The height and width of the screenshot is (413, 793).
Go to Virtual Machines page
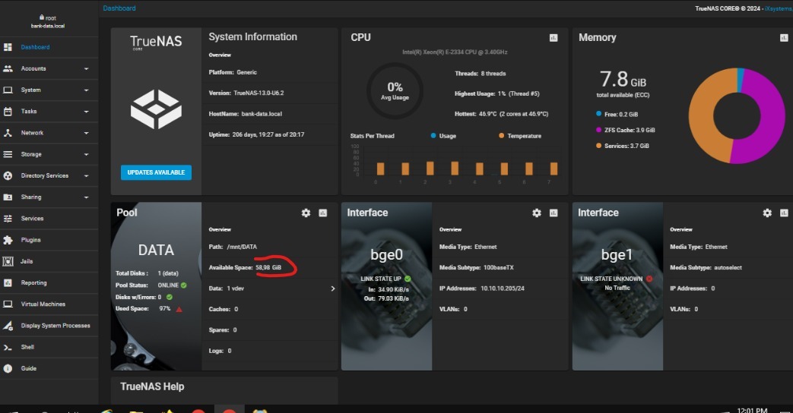coord(43,304)
